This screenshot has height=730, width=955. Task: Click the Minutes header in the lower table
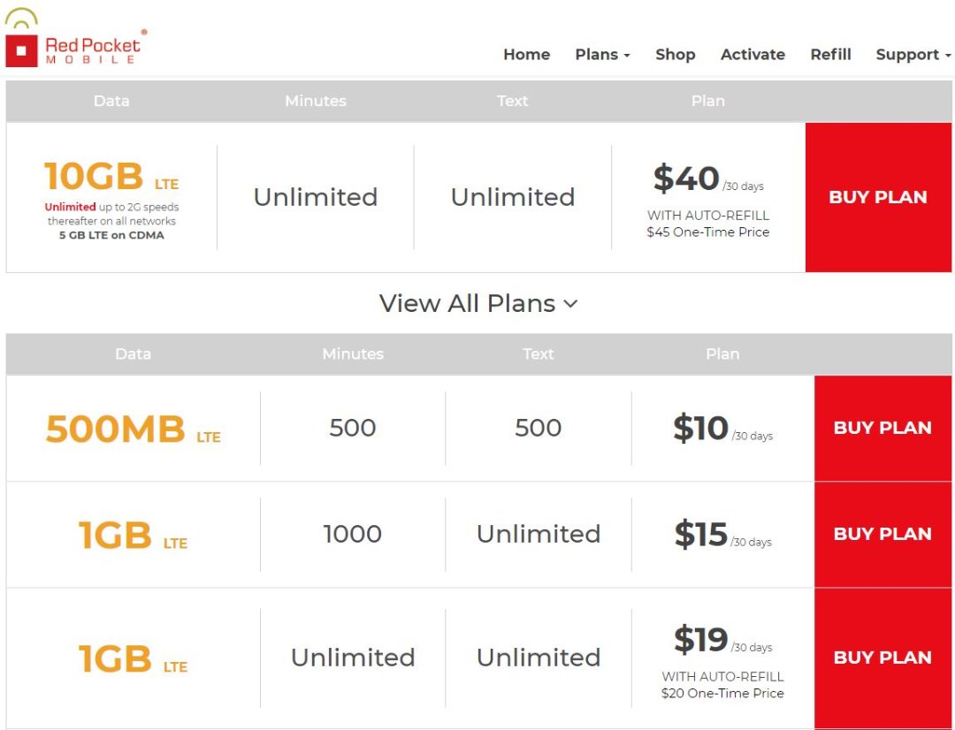pos(353,354)
